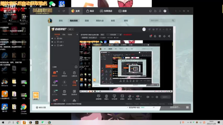Click the stream preview thumbnail

pyautogui.click(x=126, y=66)
